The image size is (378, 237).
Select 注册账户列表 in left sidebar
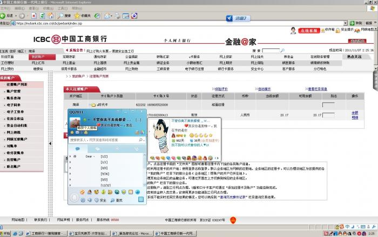[x=17, y=85]
